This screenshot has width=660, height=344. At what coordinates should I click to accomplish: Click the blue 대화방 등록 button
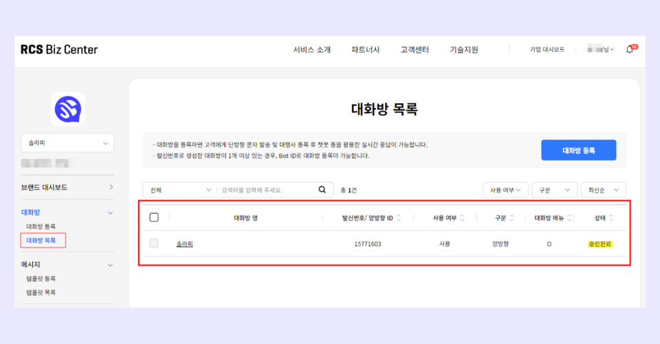[x=579, y=150]
